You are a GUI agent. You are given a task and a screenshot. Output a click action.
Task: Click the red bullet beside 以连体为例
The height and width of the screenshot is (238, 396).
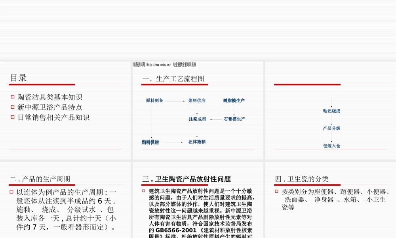[x=11, y=192]
